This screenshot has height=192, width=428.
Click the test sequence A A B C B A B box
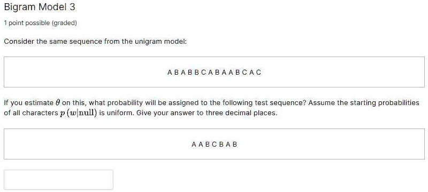[214, 144]
